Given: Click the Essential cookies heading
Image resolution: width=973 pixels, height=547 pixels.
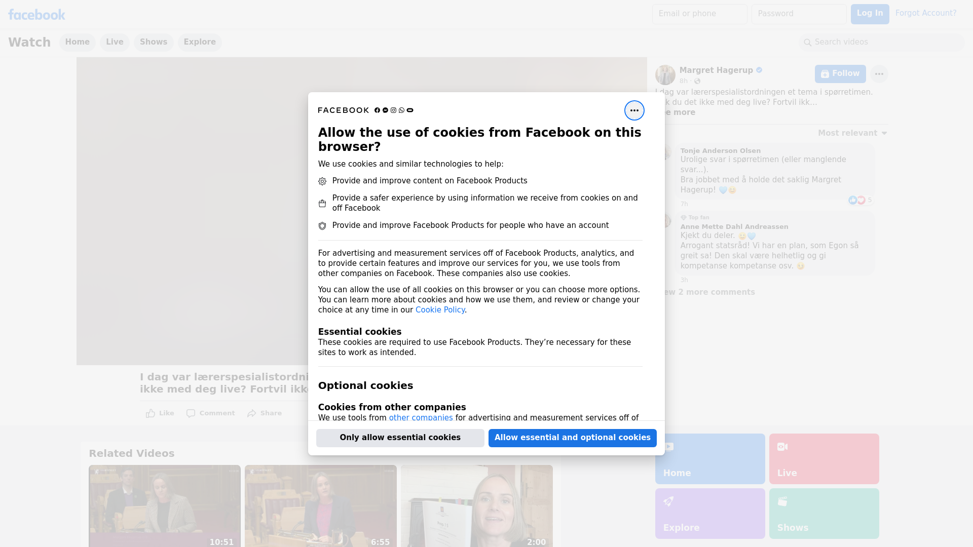Looking at the screenshot, I should 360,332.
